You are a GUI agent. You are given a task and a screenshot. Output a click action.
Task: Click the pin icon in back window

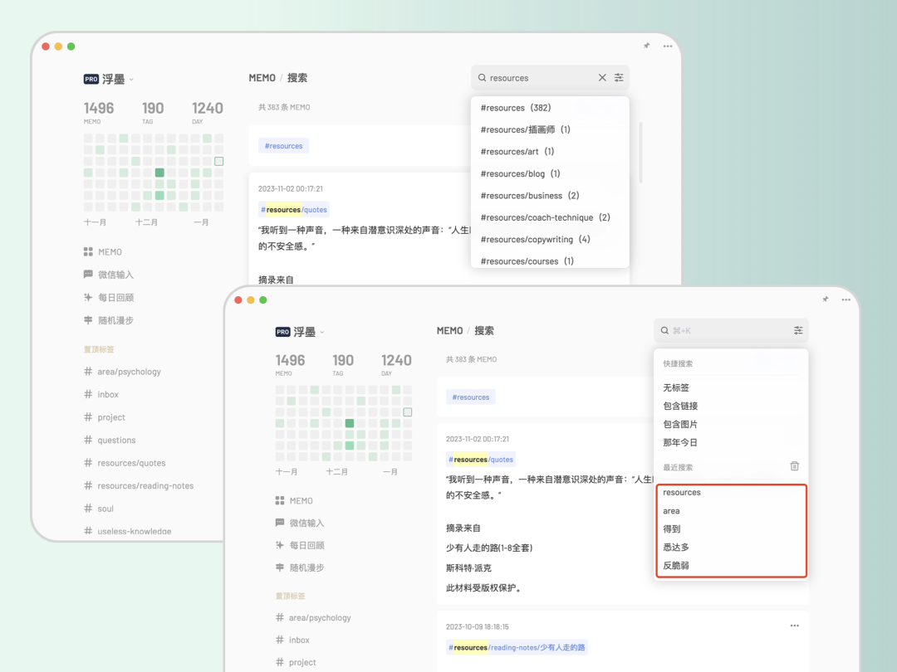point(646,46)
